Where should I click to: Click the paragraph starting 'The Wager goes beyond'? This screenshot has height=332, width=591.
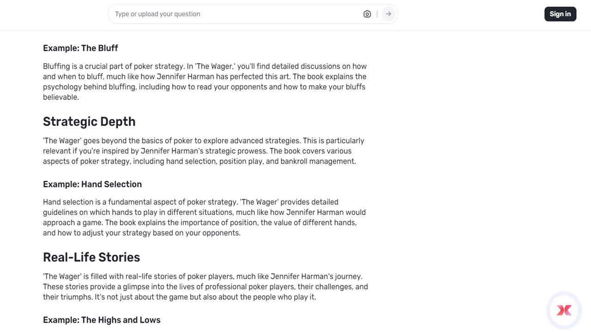(x=203, y=151)
